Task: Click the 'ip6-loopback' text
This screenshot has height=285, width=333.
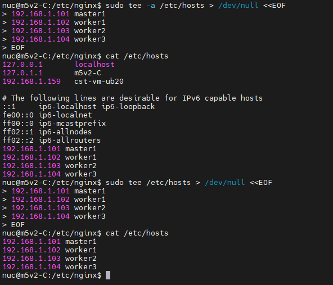Action: [x=128, y=107]
